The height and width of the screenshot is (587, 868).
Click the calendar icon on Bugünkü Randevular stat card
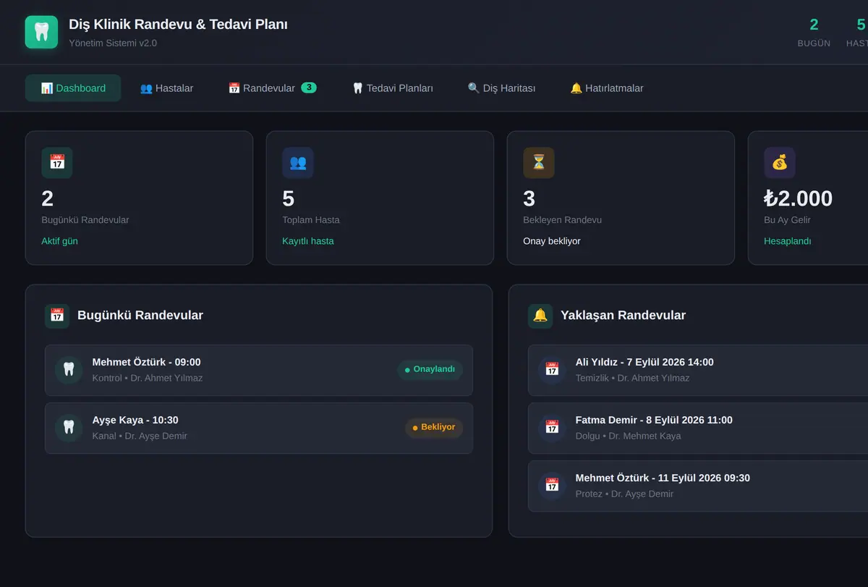point(57,163)
